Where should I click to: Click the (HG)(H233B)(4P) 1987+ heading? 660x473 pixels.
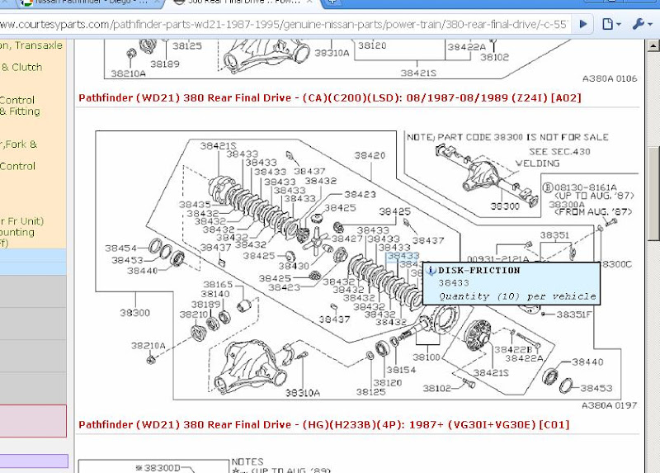tap(323, 424)
